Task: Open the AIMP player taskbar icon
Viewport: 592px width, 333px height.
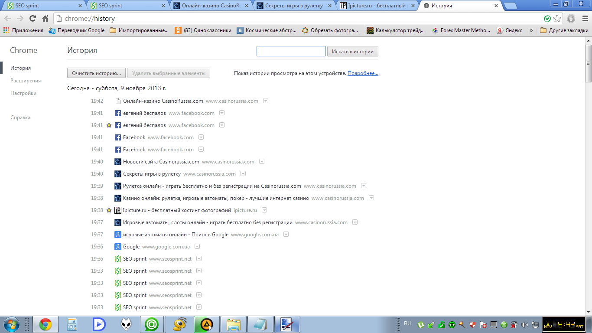Action: (207, 324)
